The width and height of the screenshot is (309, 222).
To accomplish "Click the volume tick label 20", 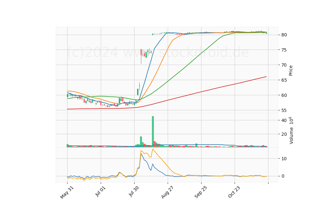I will tap(284, 134).
